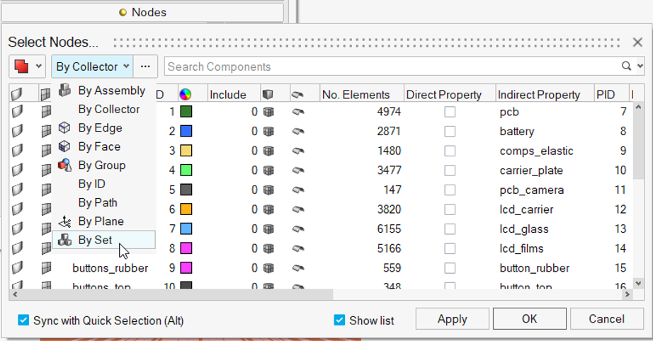This screenshot has height=341, width=653.
Task: Click the dark green color swatch of component 1
Action: (186, 112)
